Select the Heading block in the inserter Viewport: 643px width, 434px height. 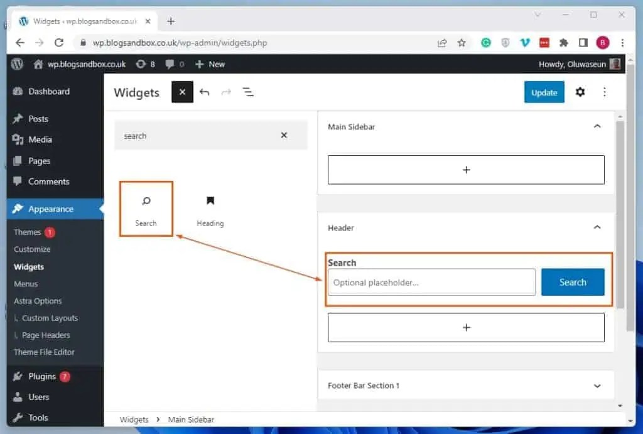(210, 209)
